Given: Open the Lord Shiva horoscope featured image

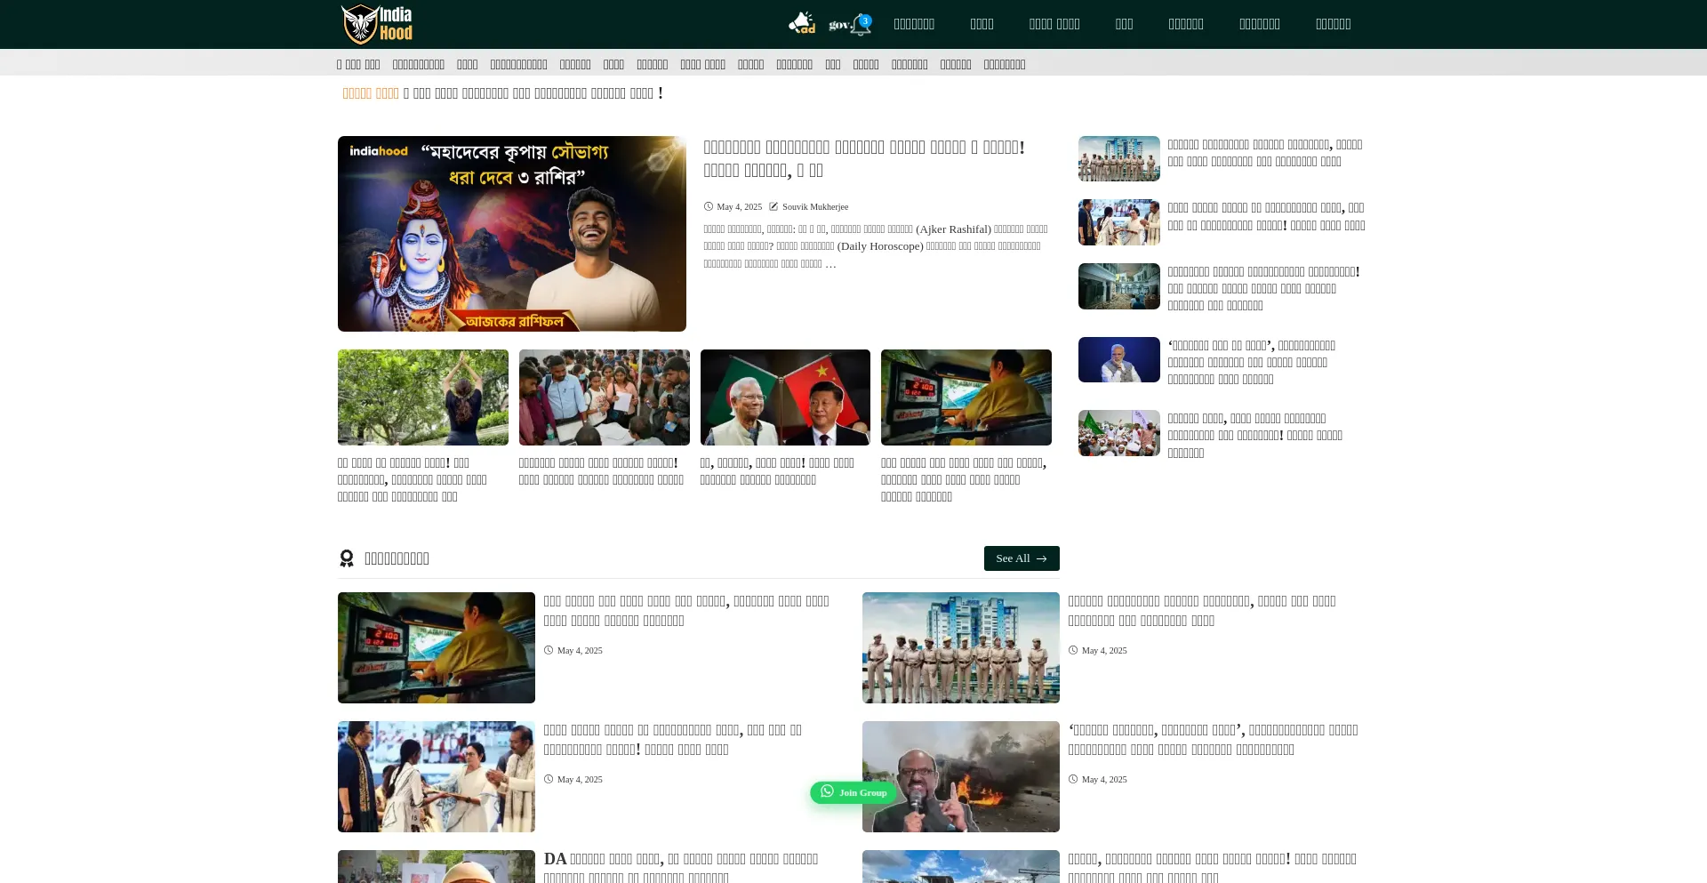Looking at the screenshot, I should [512, 234].
